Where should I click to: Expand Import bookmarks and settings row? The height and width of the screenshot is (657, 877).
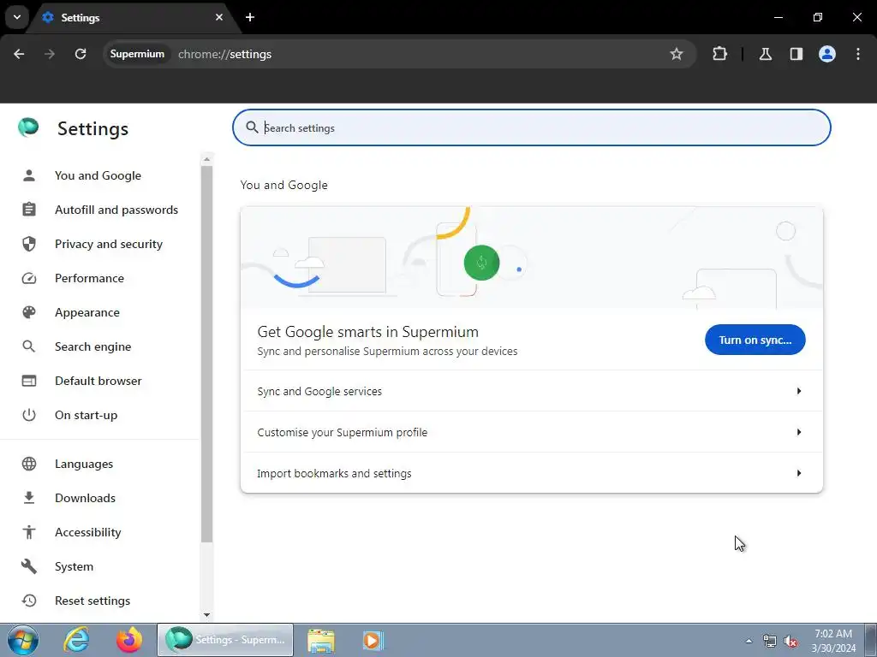coord(531,473)
